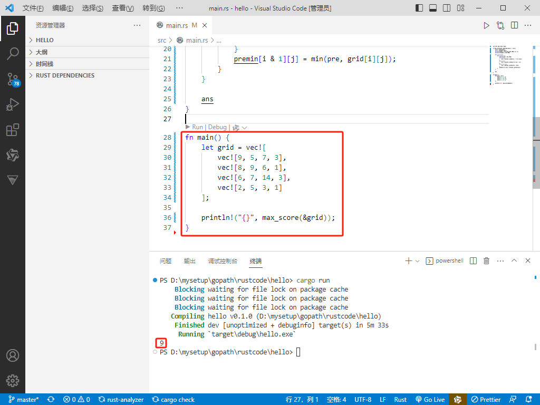Change indentation via 空格: 4
The width and height of the screenshot is (540, 405).
coord(336,400)
